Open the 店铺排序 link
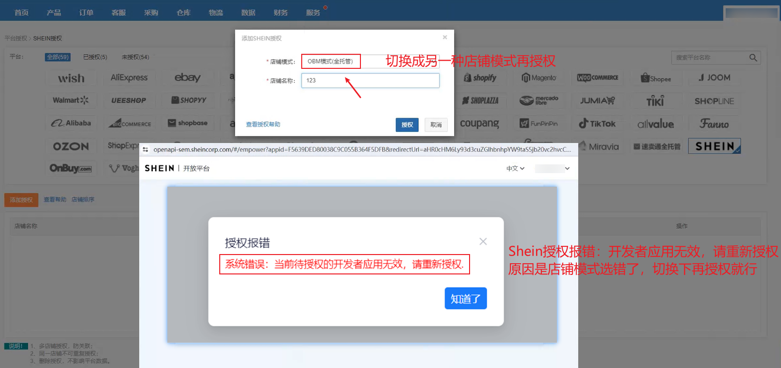 [x=83, y=200]
